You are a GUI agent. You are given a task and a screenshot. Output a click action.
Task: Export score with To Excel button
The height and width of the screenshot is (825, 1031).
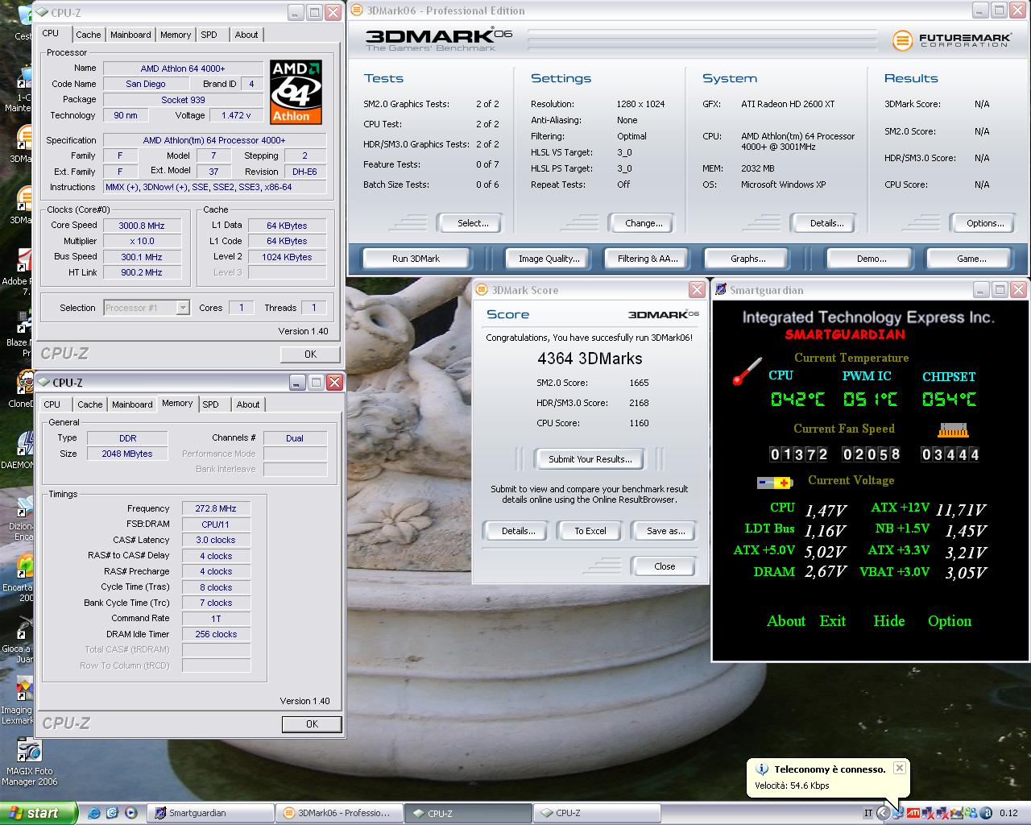coord(590,531)
